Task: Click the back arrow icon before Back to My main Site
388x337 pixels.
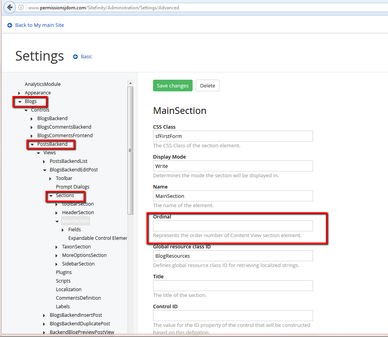Action: [9, 25]
